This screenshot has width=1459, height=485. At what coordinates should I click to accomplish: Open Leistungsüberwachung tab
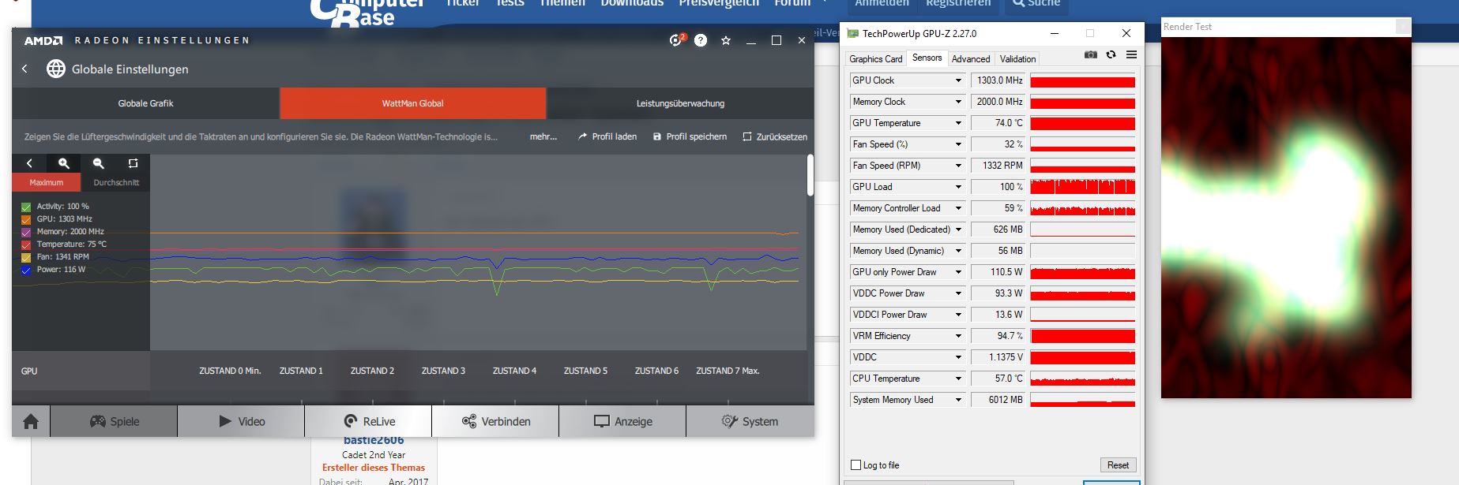(680, 103)
